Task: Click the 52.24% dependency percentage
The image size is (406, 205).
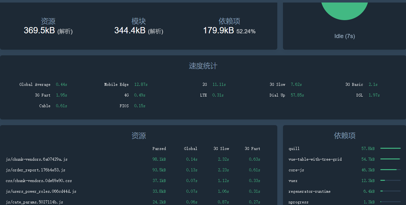Action: [x=246, y=31]
